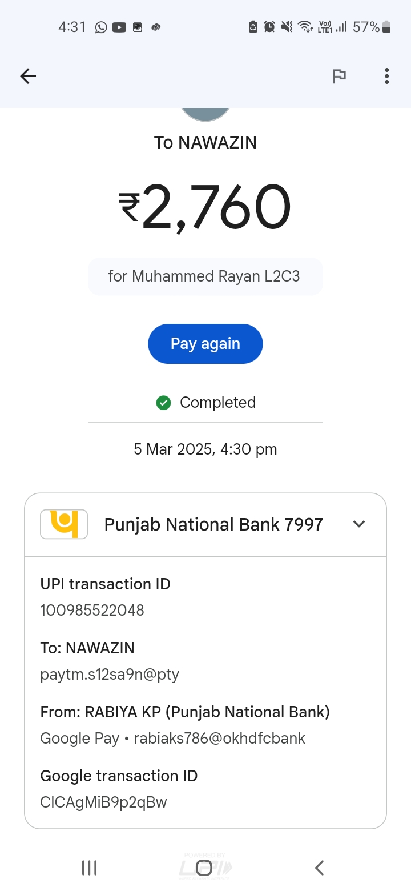411x891 pixels.
Task: Tap the back arrow icon
Action: pos(28,76)
